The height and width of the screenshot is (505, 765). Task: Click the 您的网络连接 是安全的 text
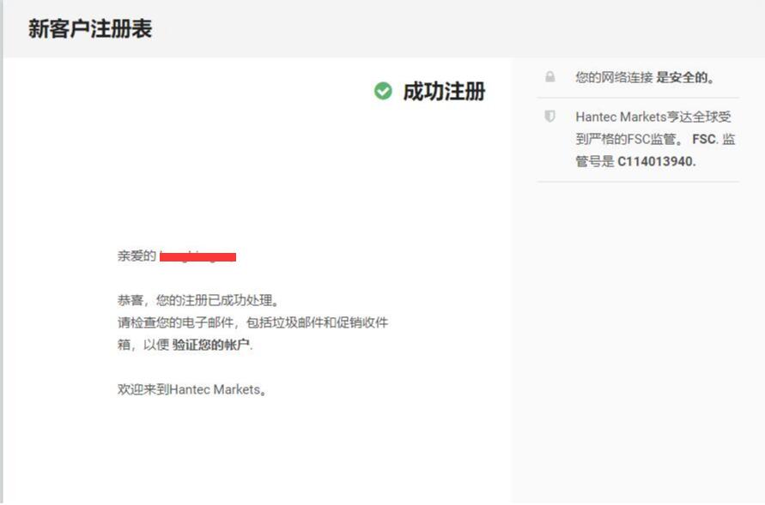[x=645, y=77]
